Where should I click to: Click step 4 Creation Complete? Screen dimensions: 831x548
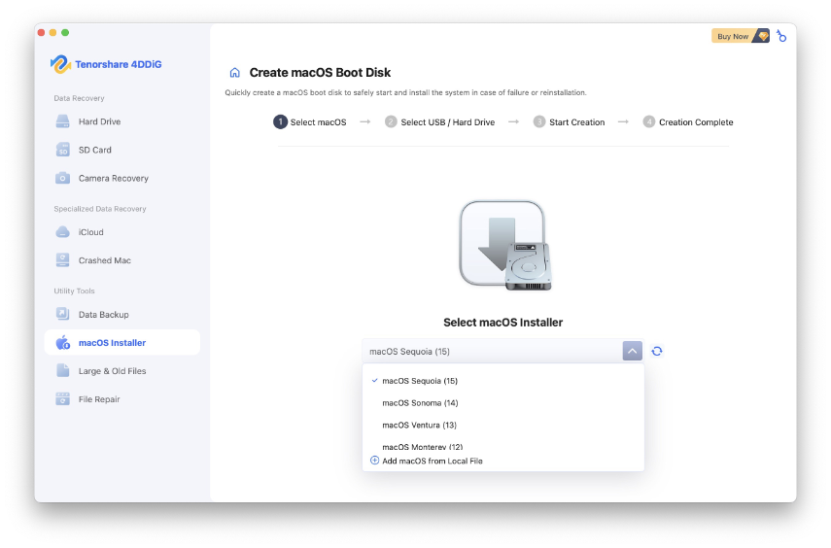tap(688, 121)
